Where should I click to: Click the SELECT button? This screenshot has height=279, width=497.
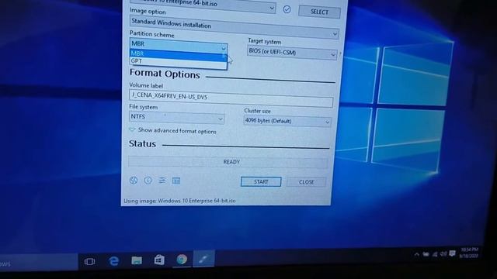click(319, 12)
